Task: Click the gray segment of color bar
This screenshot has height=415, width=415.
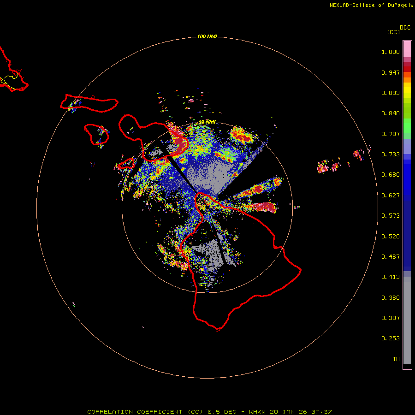Action: pyautogui.click(x=407, y=320)
